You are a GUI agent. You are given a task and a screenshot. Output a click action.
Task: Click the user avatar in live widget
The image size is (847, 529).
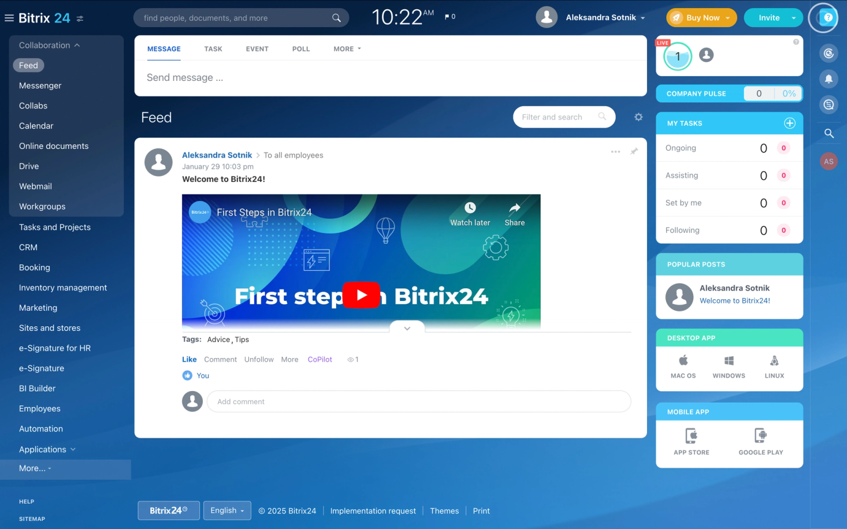pos(706,55)
